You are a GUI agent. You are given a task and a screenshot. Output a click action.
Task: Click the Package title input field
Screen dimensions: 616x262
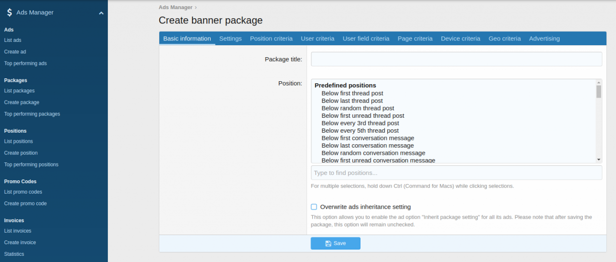(456, 59)
